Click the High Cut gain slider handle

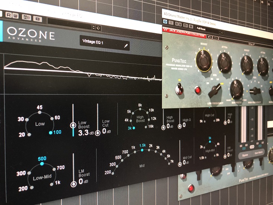(225, 123)
